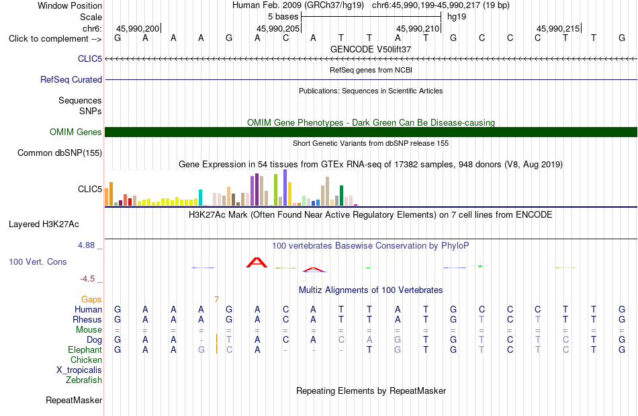Viewport: 638px width, 416px height.
Task: Click the CLIC5 gene arrow line
Action: [x=371, y=59]
